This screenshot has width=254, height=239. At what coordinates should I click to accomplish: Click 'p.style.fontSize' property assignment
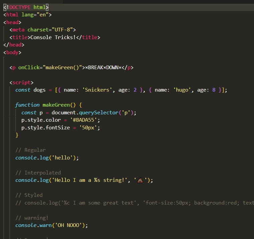(60, 128)
